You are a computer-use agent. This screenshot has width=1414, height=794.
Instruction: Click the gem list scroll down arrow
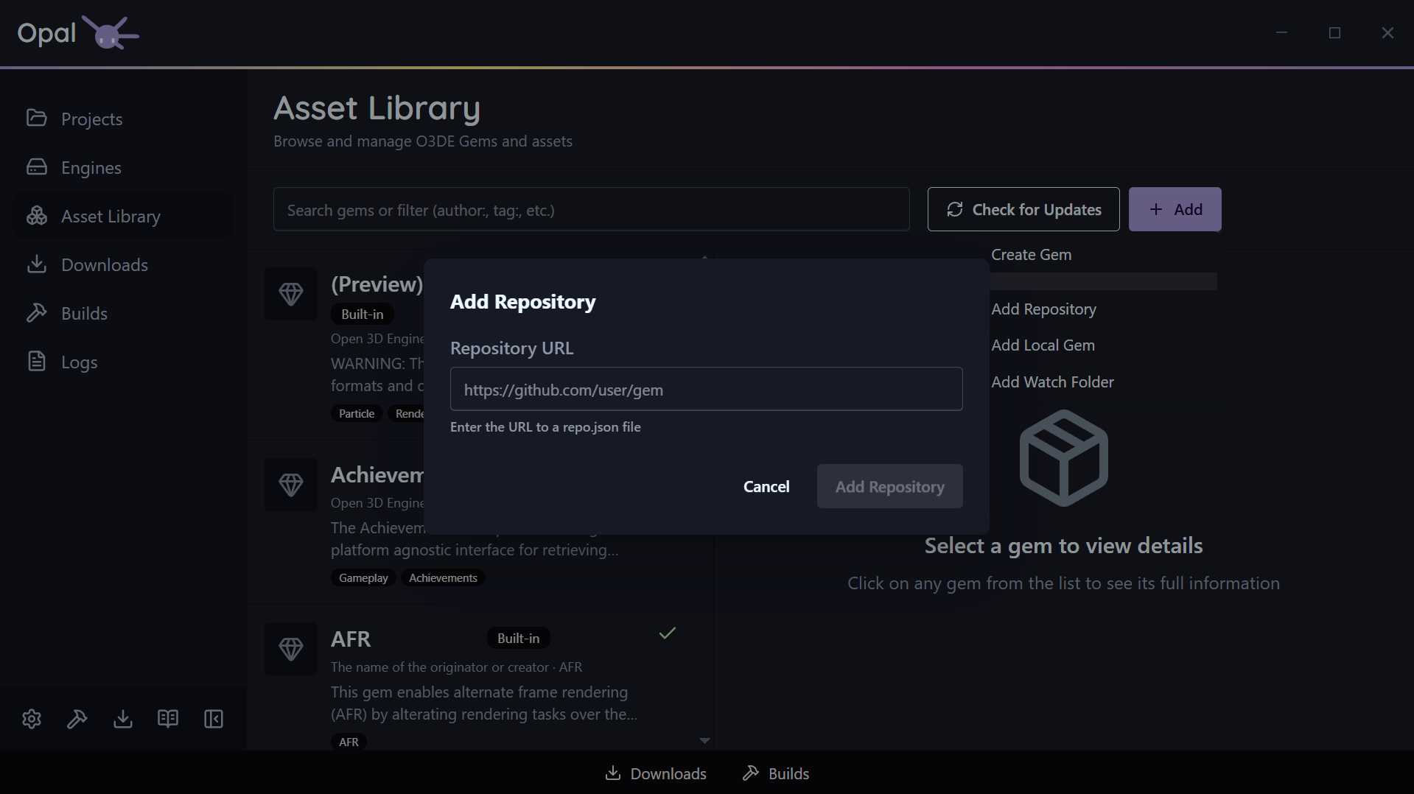coord(704,741)
